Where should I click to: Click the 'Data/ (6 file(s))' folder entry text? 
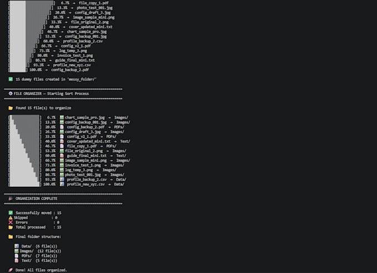39,246
